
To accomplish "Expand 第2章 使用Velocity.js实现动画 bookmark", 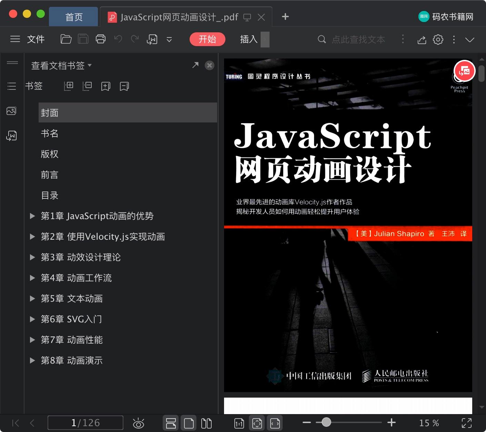I will pos(32,237).
